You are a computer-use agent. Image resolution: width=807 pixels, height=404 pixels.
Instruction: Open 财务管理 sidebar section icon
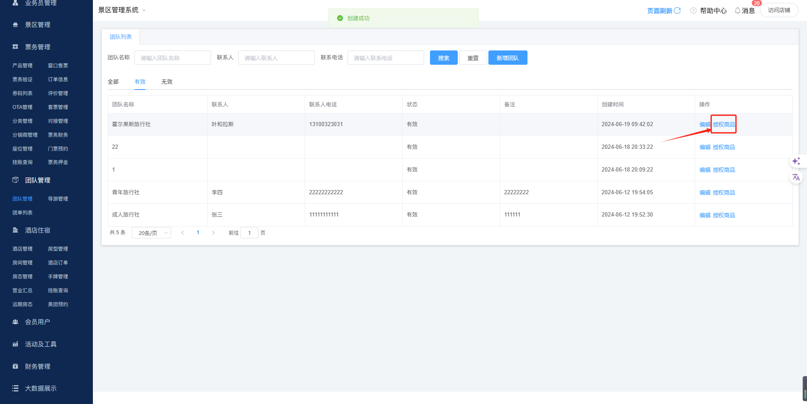16,367
